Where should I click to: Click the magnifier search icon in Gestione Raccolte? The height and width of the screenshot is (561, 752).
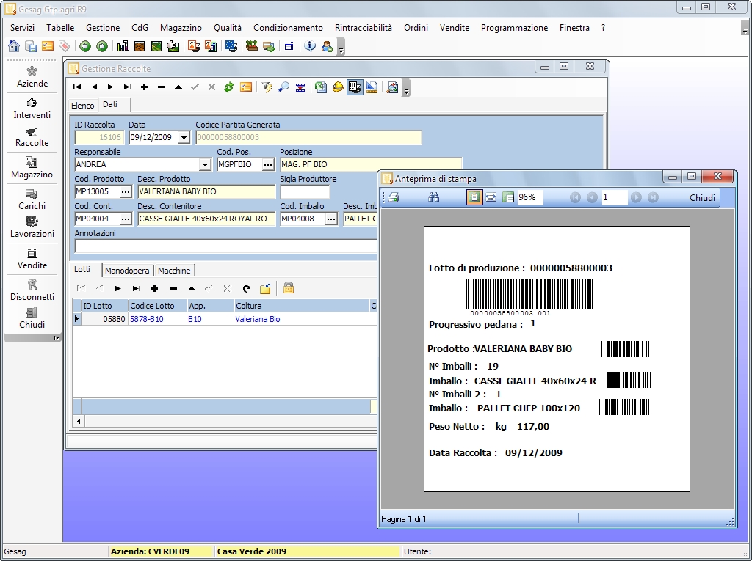(x=283, y=87)
